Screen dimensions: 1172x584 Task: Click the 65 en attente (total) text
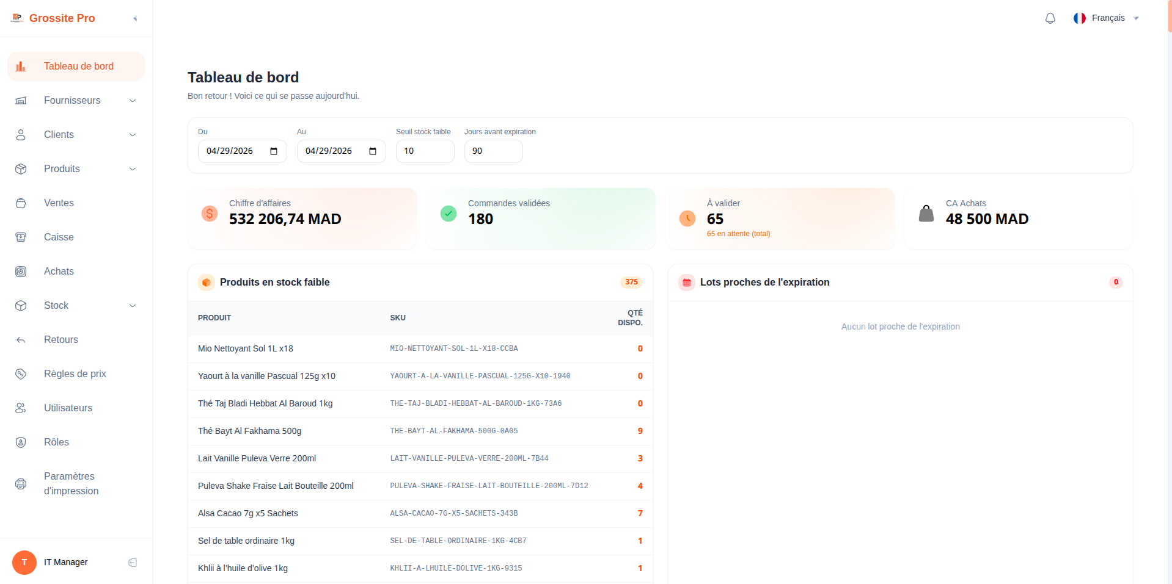pyautogui.click(x=738, y=234)
